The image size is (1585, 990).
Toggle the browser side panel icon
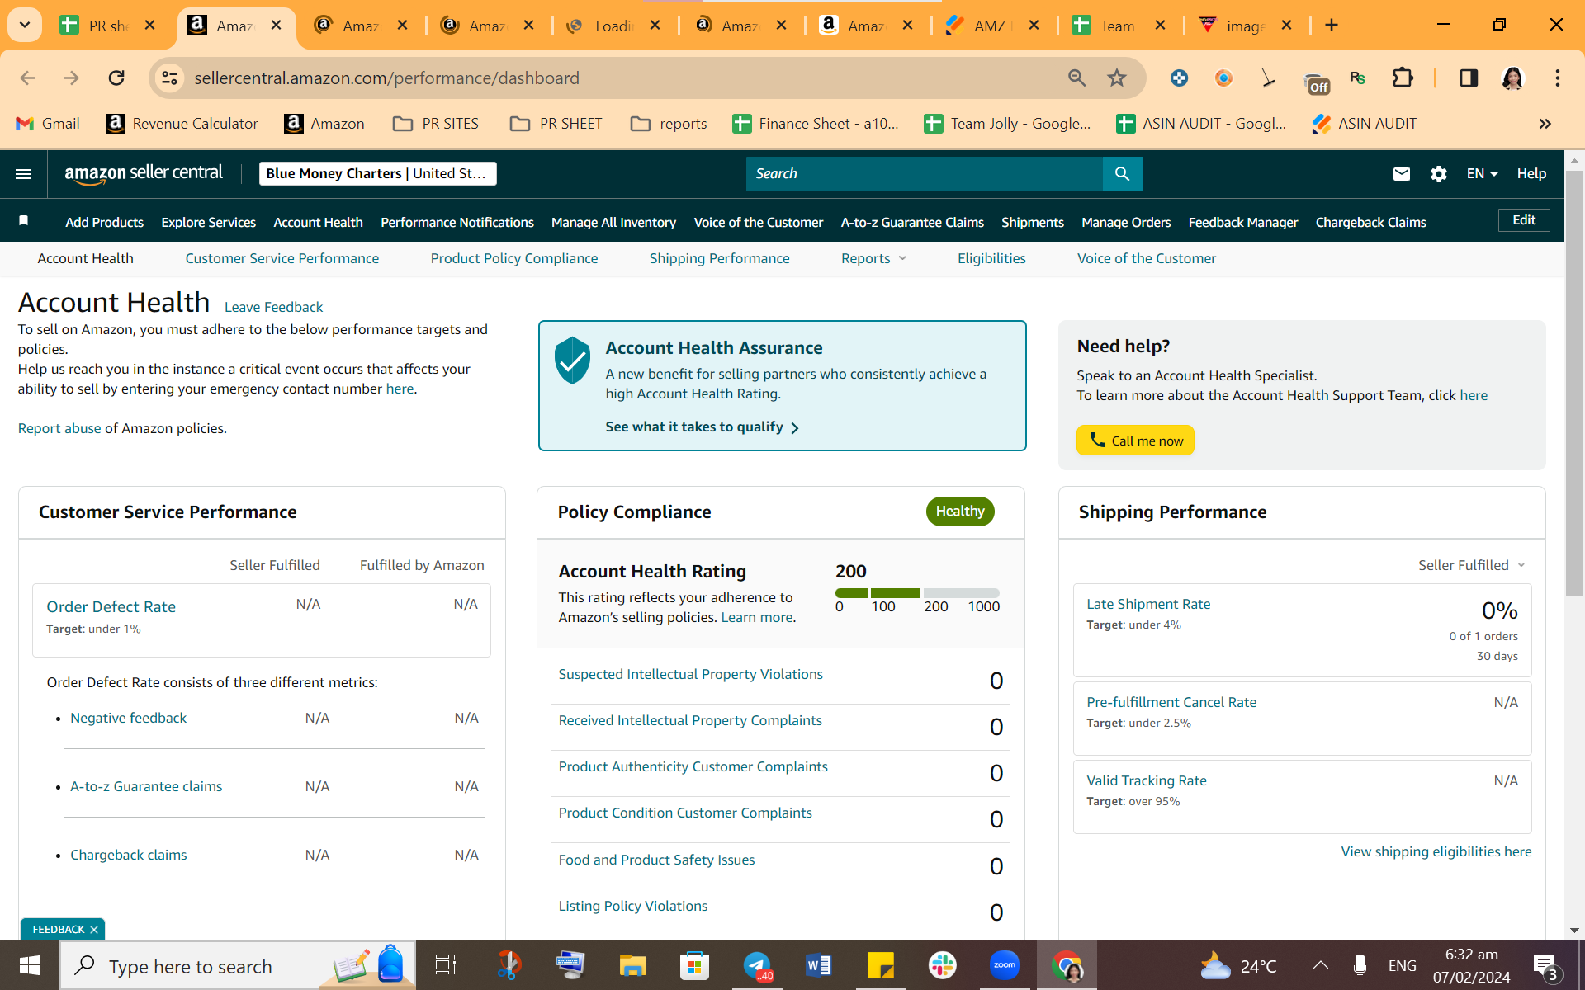point(1468,78)
